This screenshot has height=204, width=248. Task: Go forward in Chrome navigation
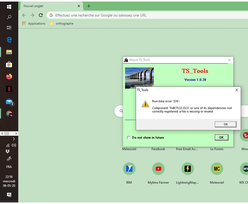click(x=32, y=15)
